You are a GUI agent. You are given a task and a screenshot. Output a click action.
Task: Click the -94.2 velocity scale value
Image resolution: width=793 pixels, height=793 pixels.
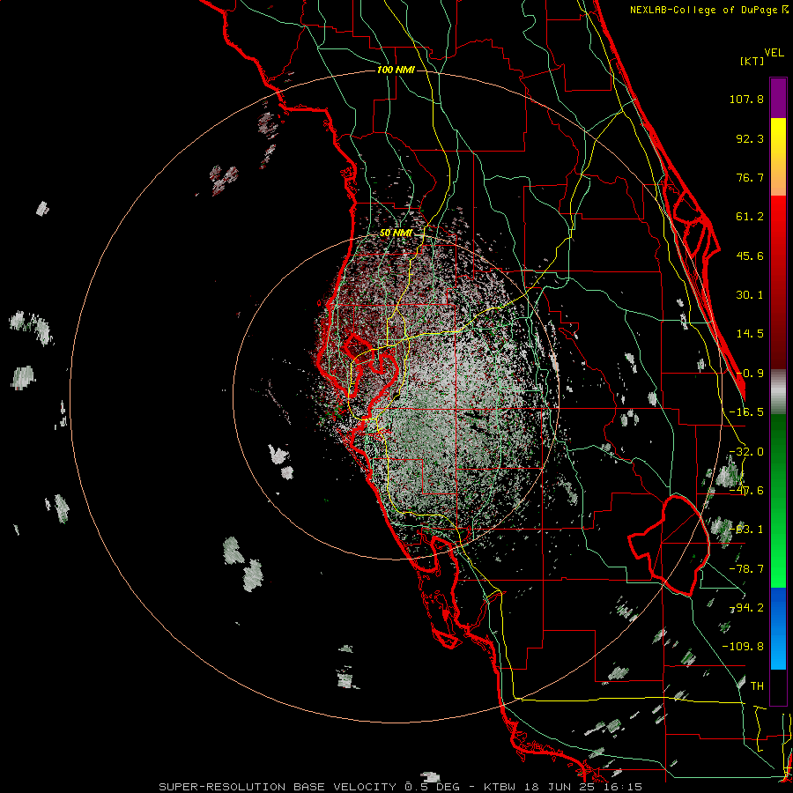pos(746,608)
